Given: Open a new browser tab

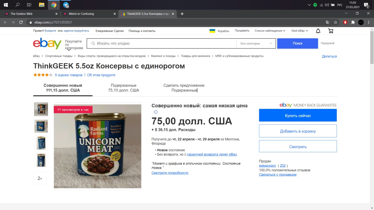Looking at the screenshot, I should click(182, 14).
